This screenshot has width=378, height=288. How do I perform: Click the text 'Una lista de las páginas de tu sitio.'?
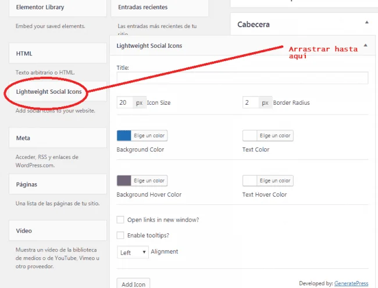[58, 203]
